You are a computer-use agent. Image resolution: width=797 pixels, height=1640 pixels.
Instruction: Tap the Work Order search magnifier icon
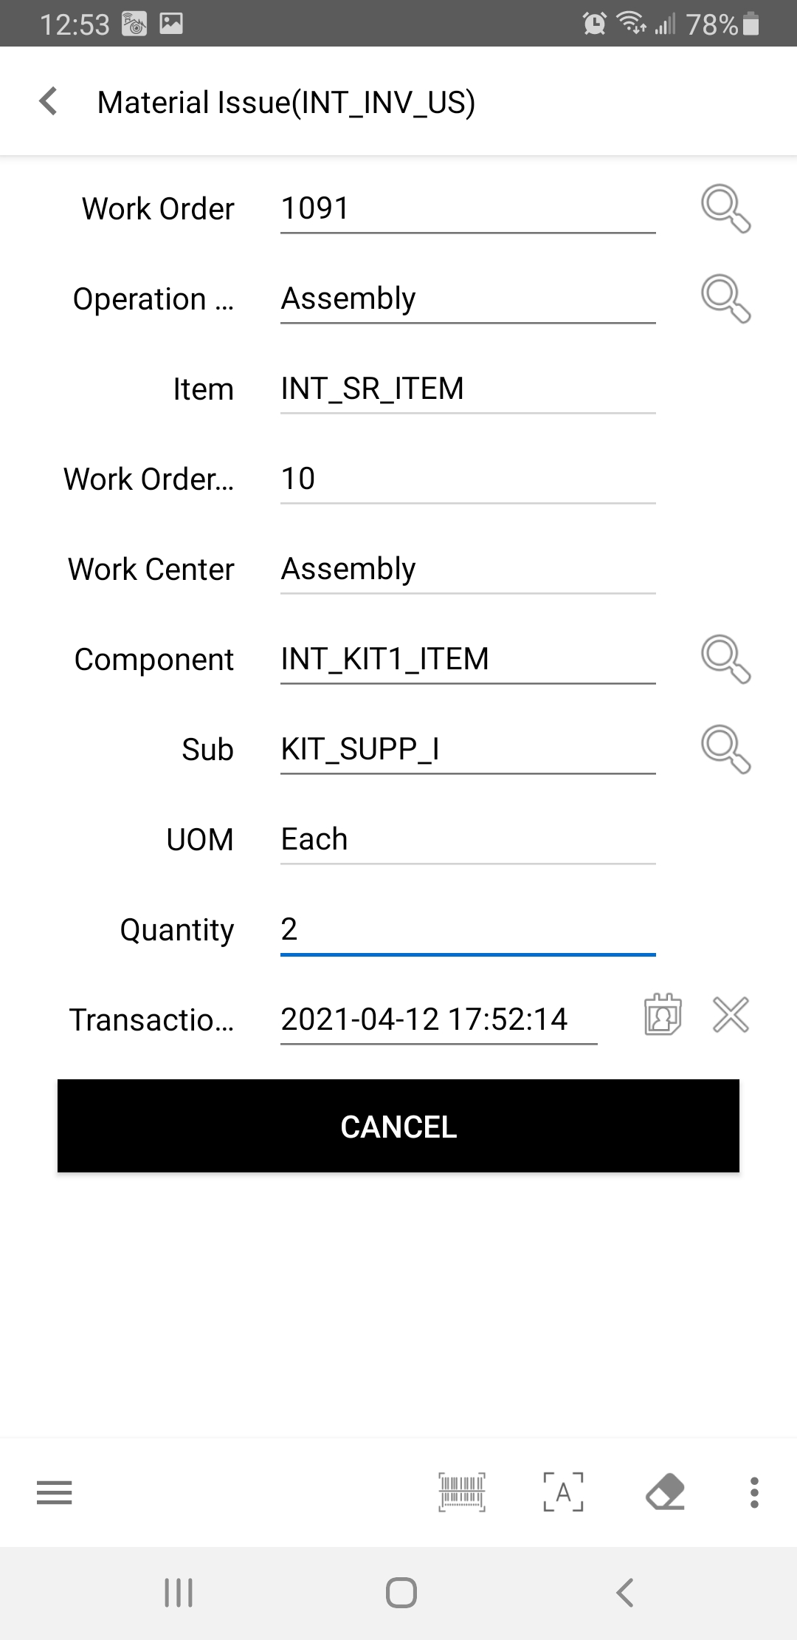click(x=725, y=208)
